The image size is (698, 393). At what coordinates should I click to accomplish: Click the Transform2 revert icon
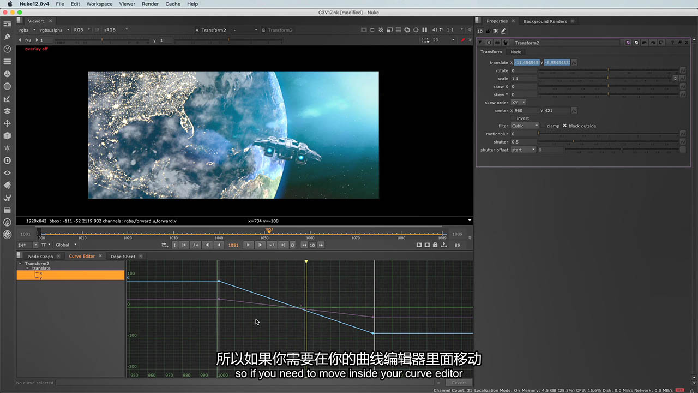[x=661, y=43]
